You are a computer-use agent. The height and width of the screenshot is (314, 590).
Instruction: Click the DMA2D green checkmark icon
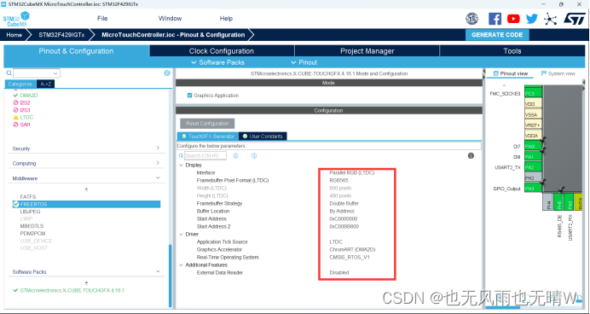15,96
